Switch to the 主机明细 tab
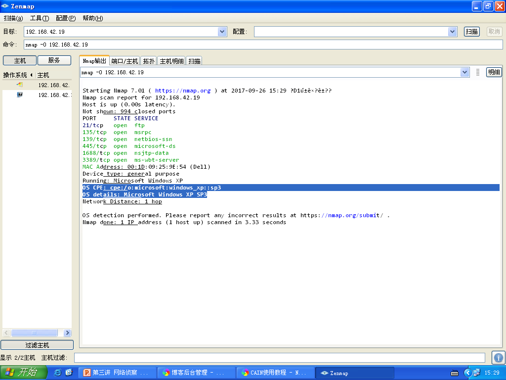 point(171,61)
